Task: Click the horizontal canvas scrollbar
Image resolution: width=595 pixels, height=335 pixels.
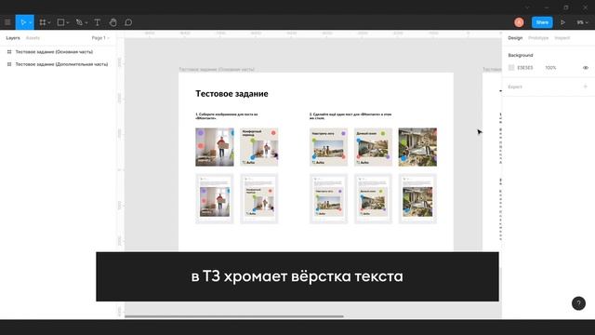Action: pos(234,316)
